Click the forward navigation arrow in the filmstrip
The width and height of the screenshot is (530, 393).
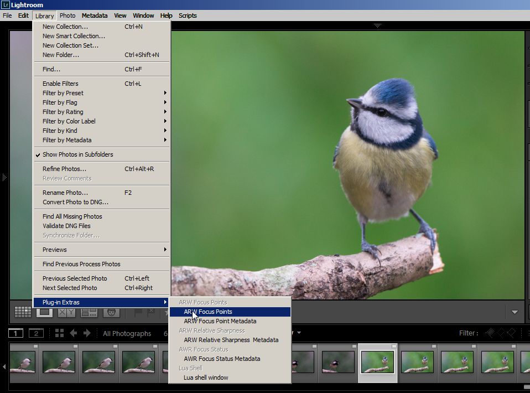(87, 333)
